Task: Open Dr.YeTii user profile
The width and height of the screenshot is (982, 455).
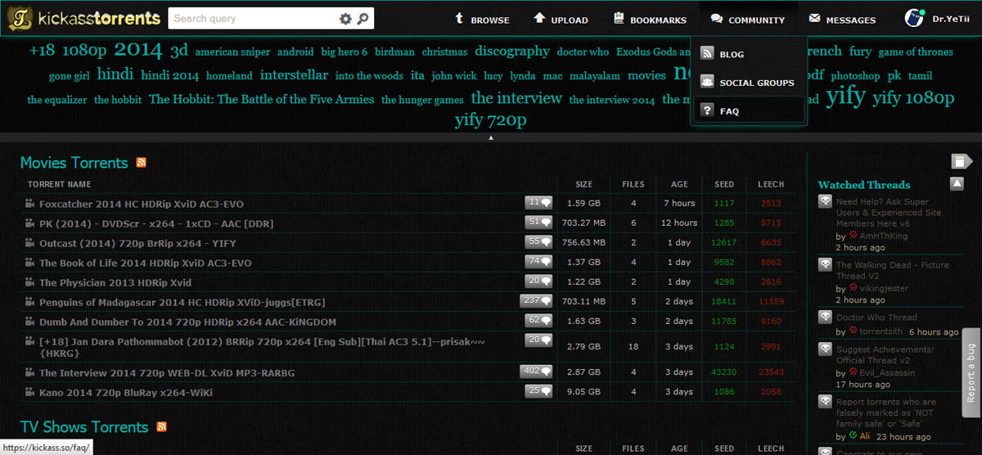Action: point(938,19)
